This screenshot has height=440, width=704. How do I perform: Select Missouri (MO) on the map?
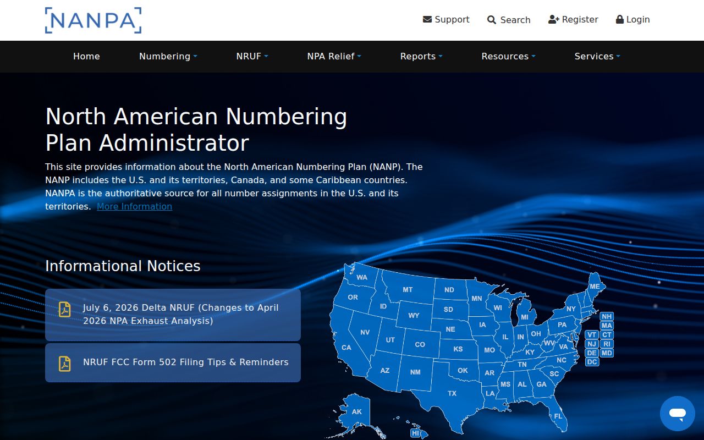click(490, 349)
